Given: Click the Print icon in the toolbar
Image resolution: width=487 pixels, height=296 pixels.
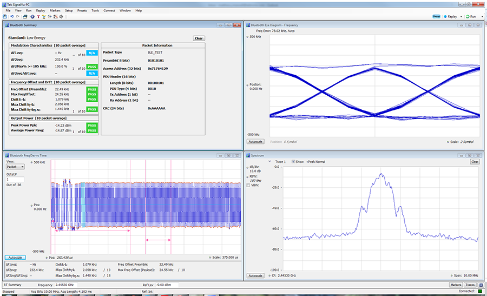Looking at the screenshot, I should 24,17.
